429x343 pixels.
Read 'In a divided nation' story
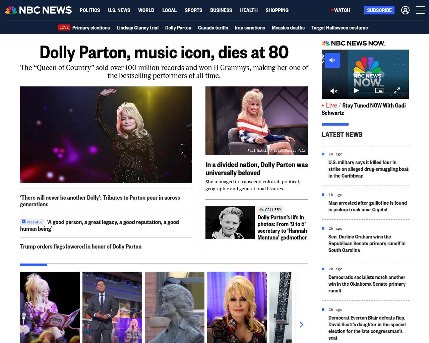click(257, 169)
